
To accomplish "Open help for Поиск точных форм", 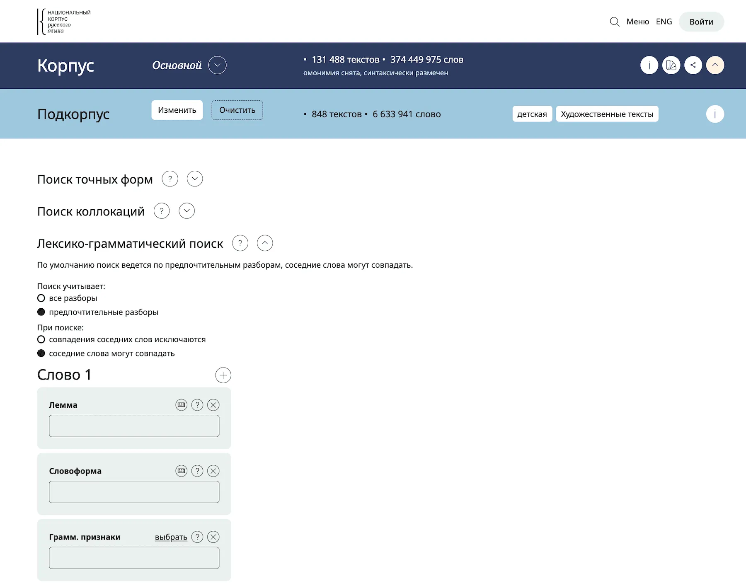I will [x=170, y=179].
